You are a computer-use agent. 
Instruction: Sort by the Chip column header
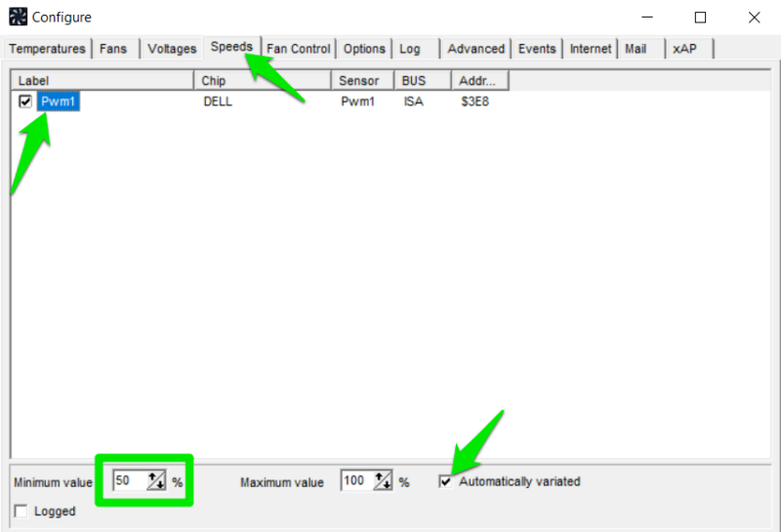pos(263,80)
